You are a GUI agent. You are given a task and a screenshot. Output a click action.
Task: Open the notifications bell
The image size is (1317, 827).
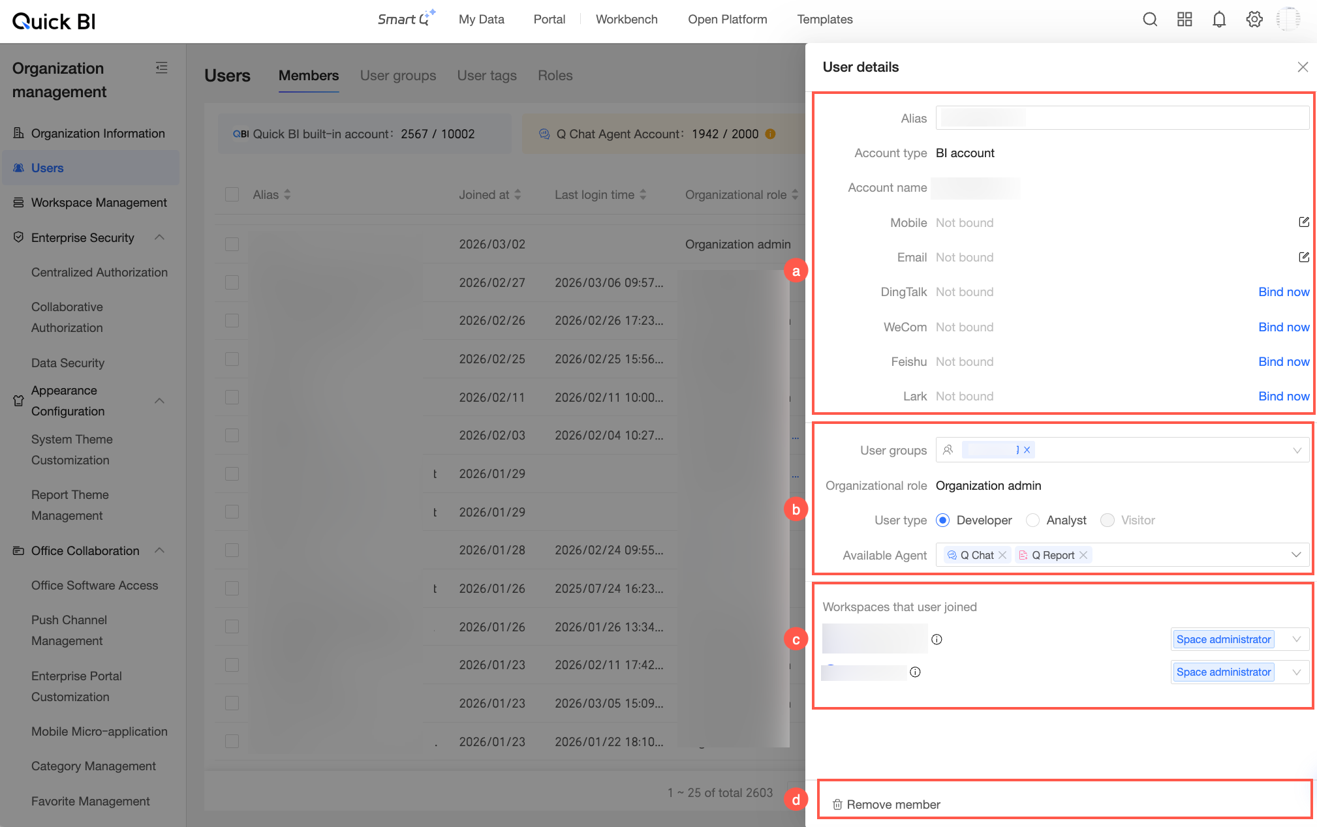[1219, 20]
